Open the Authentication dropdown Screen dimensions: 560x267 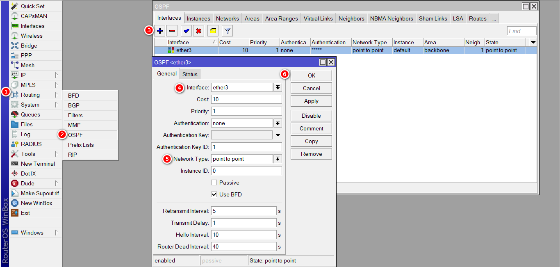point(278,123)
